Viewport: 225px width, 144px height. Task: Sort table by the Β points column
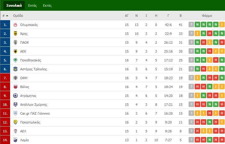click(181, 16)
